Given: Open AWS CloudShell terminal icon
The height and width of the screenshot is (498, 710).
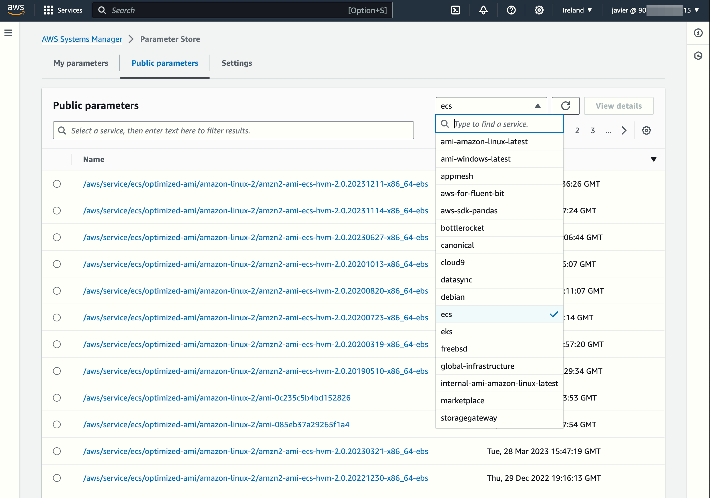Looking at the screenshot, I should point(456,10).
